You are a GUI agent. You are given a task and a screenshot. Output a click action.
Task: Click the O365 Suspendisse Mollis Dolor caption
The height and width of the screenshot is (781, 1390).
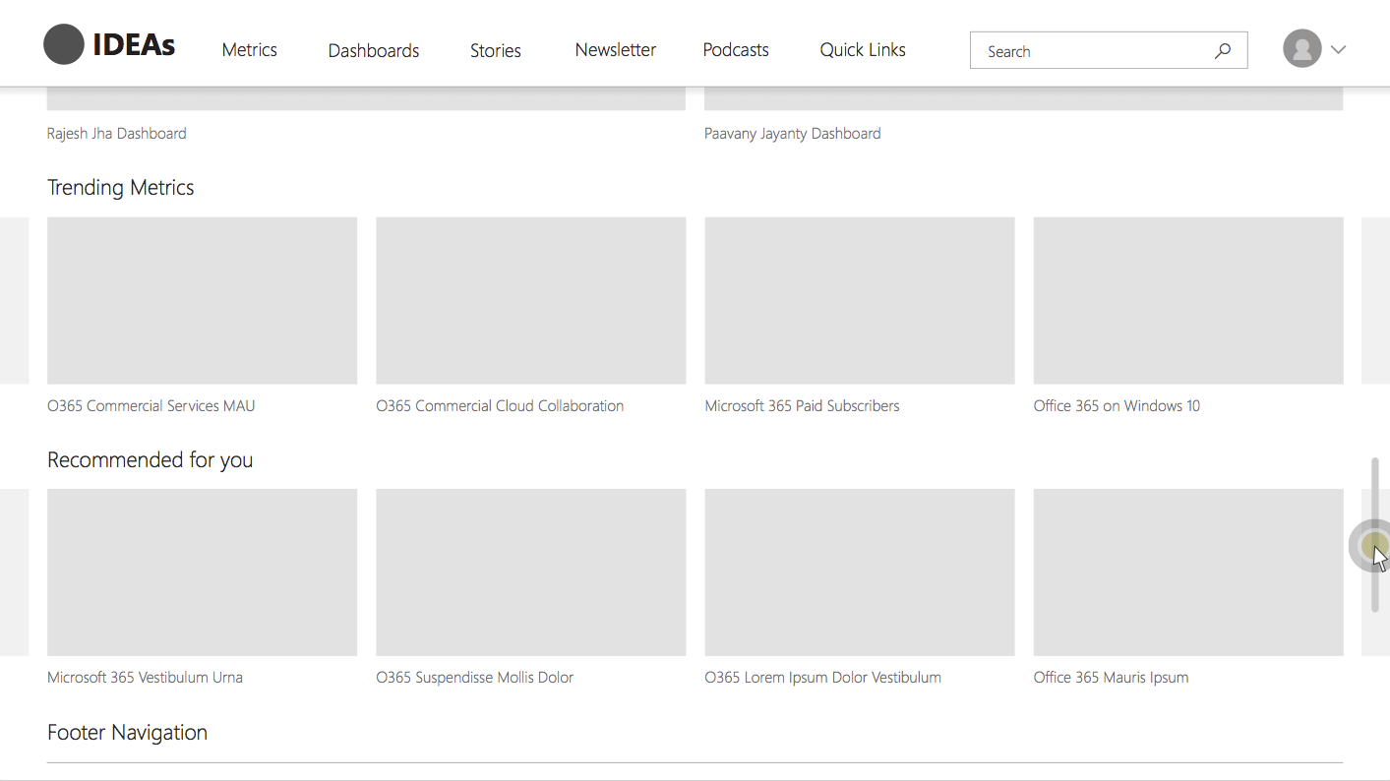coord(475,678)
